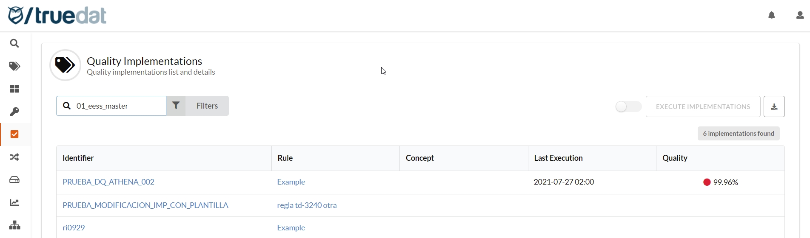Select the orange checkmark quality icon

pyautogui.click(x=14, y=134)
